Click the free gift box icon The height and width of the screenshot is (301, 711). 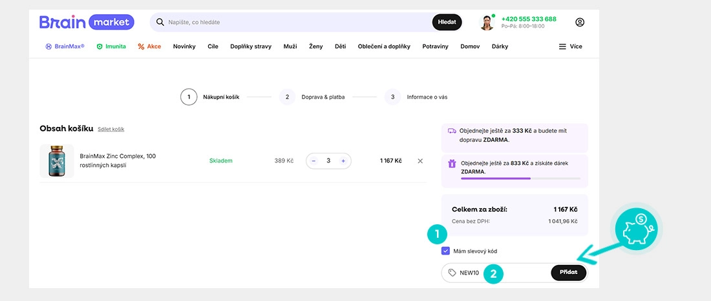pos(452,164)
